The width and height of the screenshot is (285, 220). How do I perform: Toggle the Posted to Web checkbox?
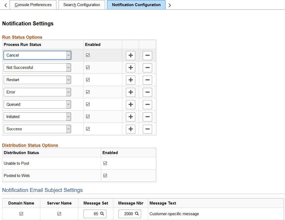(x=105, y=175)
